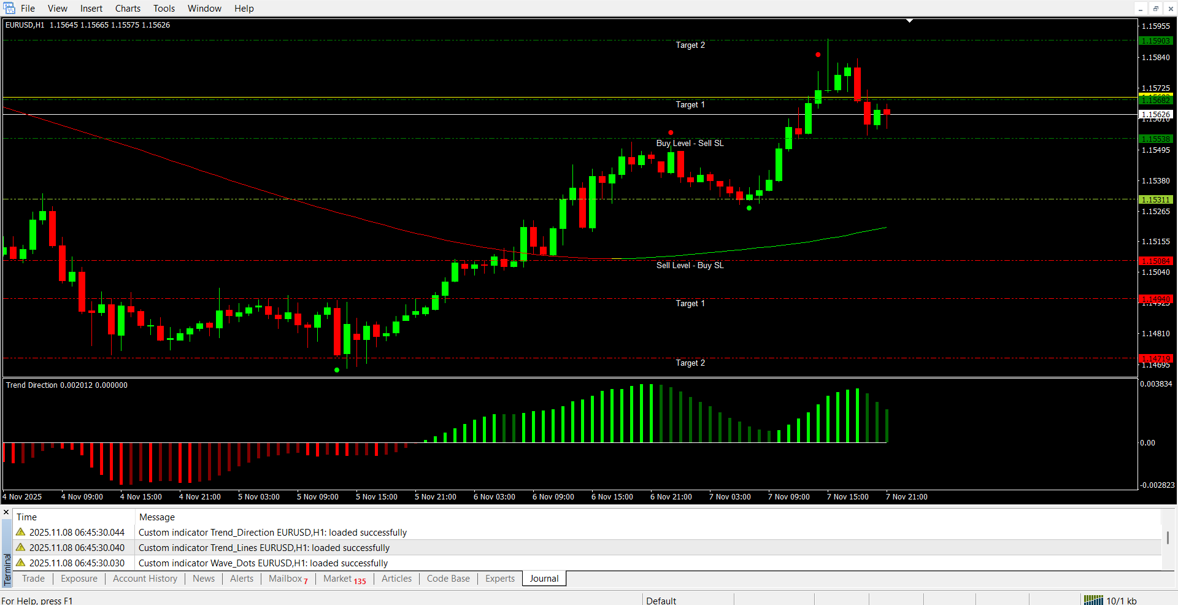Close the Terminal panel with the X
Screen dimensions: 1178x605
pyautogui.click(x=6, y=512)
